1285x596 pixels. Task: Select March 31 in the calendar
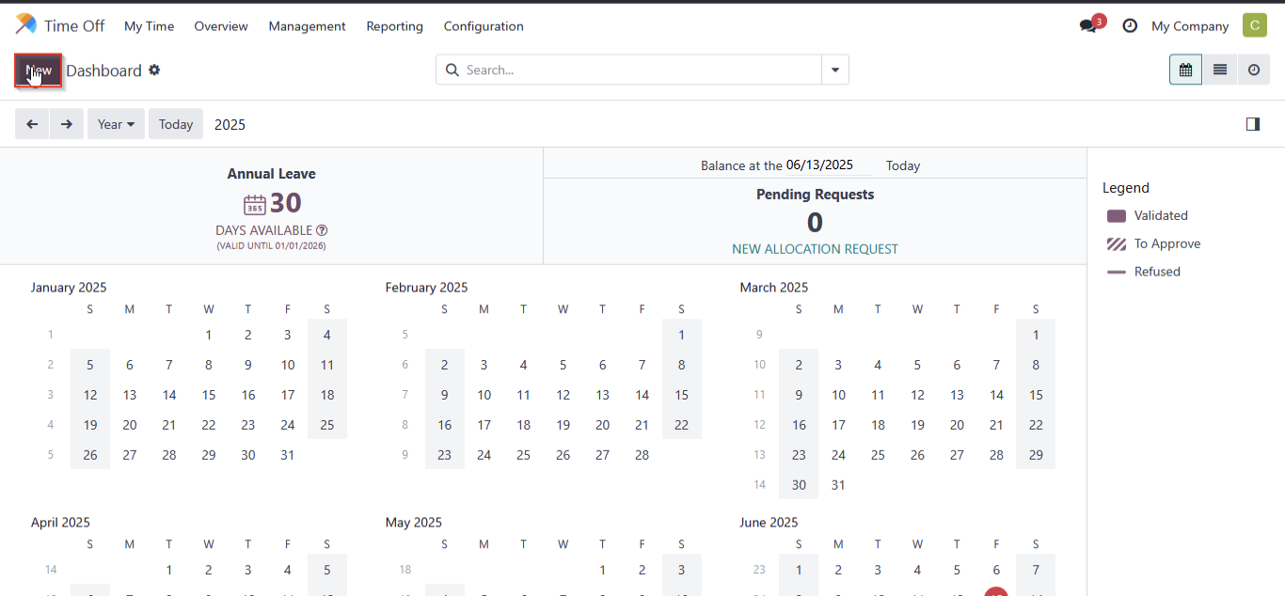pyautogui.click(x=839, y=485)
